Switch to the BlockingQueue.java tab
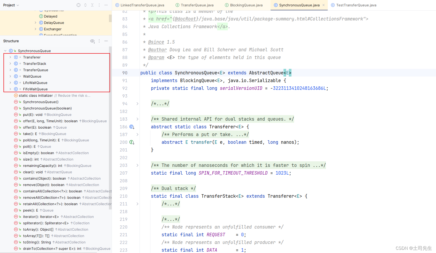This screenshot has height=253, width=436. [x=243, y=5]
